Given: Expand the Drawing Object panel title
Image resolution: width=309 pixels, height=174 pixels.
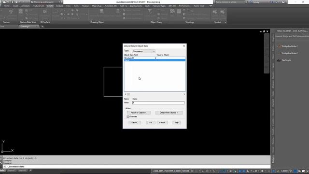Looking at the screenshot, I should (x=98, y=22).
